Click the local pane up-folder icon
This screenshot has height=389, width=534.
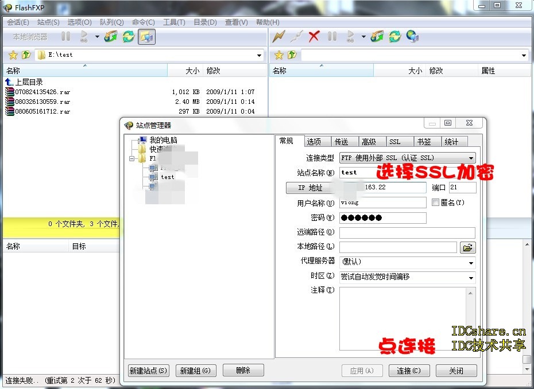pos(26,55)
